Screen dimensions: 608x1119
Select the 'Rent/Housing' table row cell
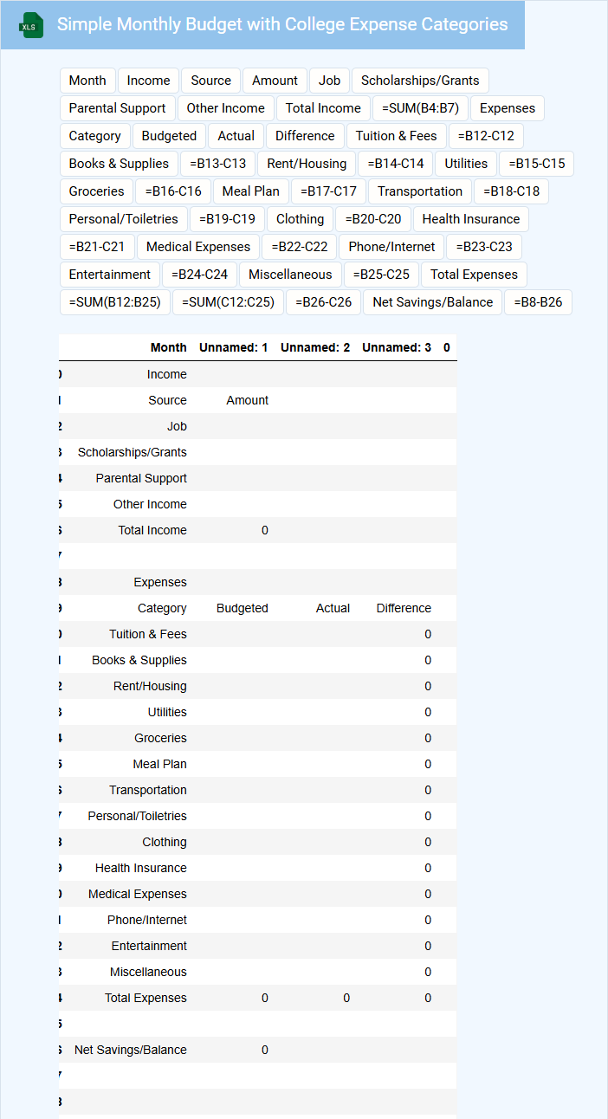pos(150,686)
